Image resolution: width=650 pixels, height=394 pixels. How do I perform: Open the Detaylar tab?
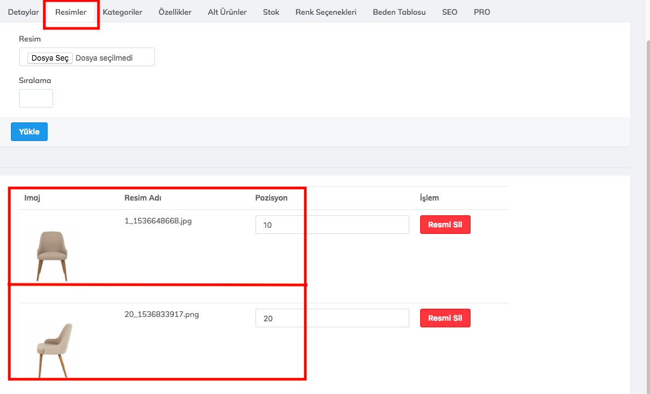point(23,12)
